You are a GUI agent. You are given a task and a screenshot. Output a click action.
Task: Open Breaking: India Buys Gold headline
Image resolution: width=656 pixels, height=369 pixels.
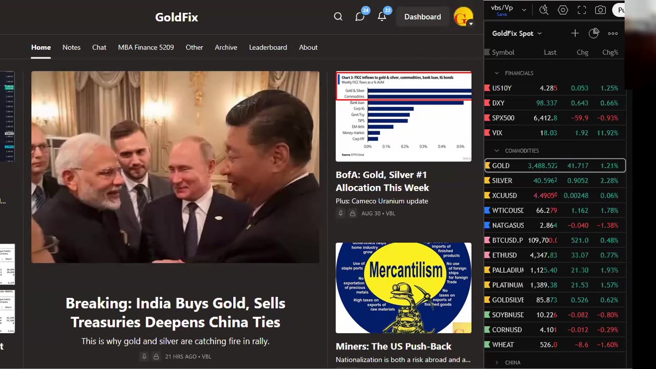pos(175,313)
